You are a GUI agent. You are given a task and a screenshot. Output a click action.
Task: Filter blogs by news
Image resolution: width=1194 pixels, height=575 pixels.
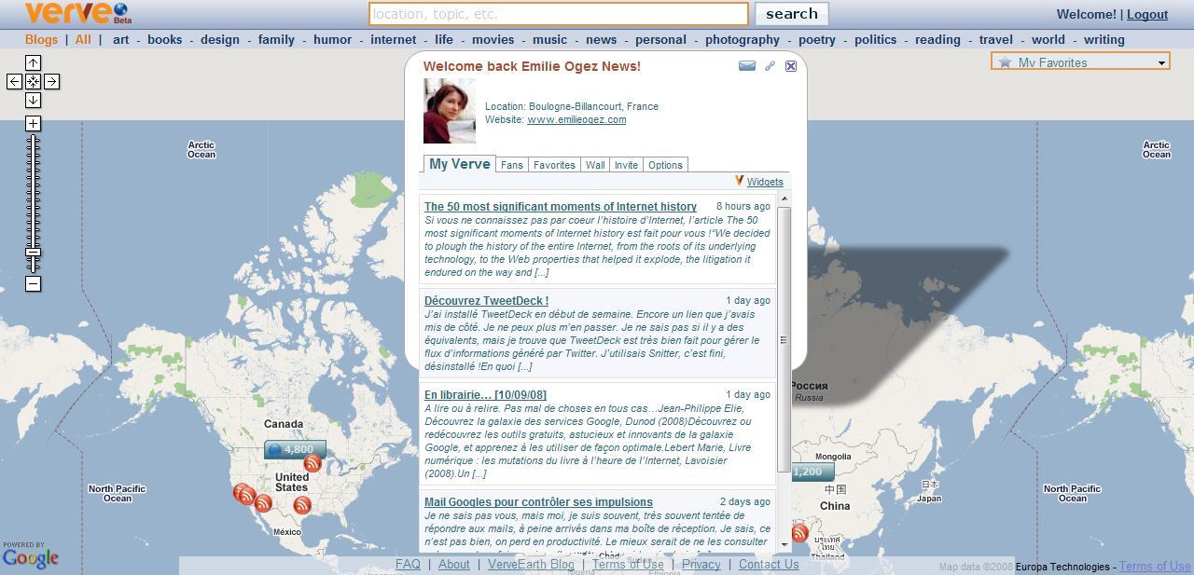click(601, 39)
